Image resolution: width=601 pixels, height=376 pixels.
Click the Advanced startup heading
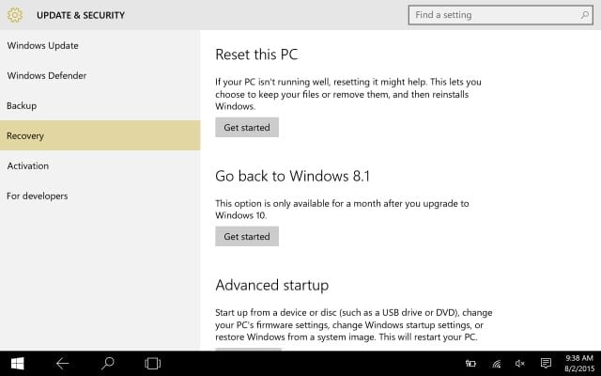pos(272,285)
